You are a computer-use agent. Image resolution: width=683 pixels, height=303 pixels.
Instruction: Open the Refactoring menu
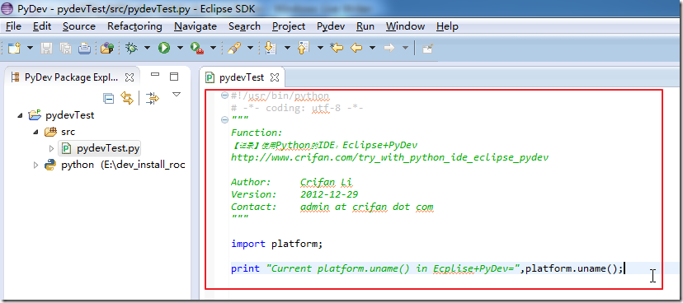point(134,26)
